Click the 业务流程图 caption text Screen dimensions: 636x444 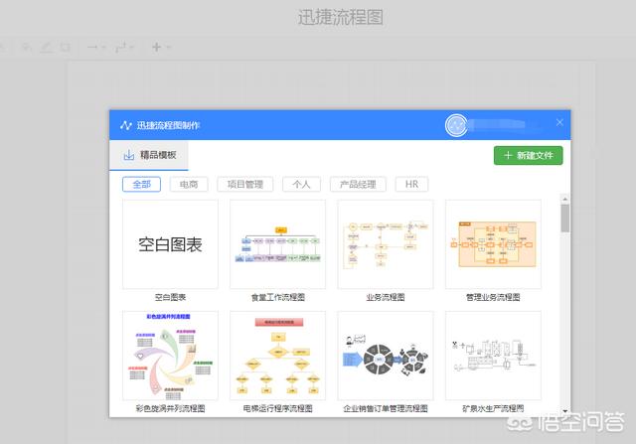[386, 297]
